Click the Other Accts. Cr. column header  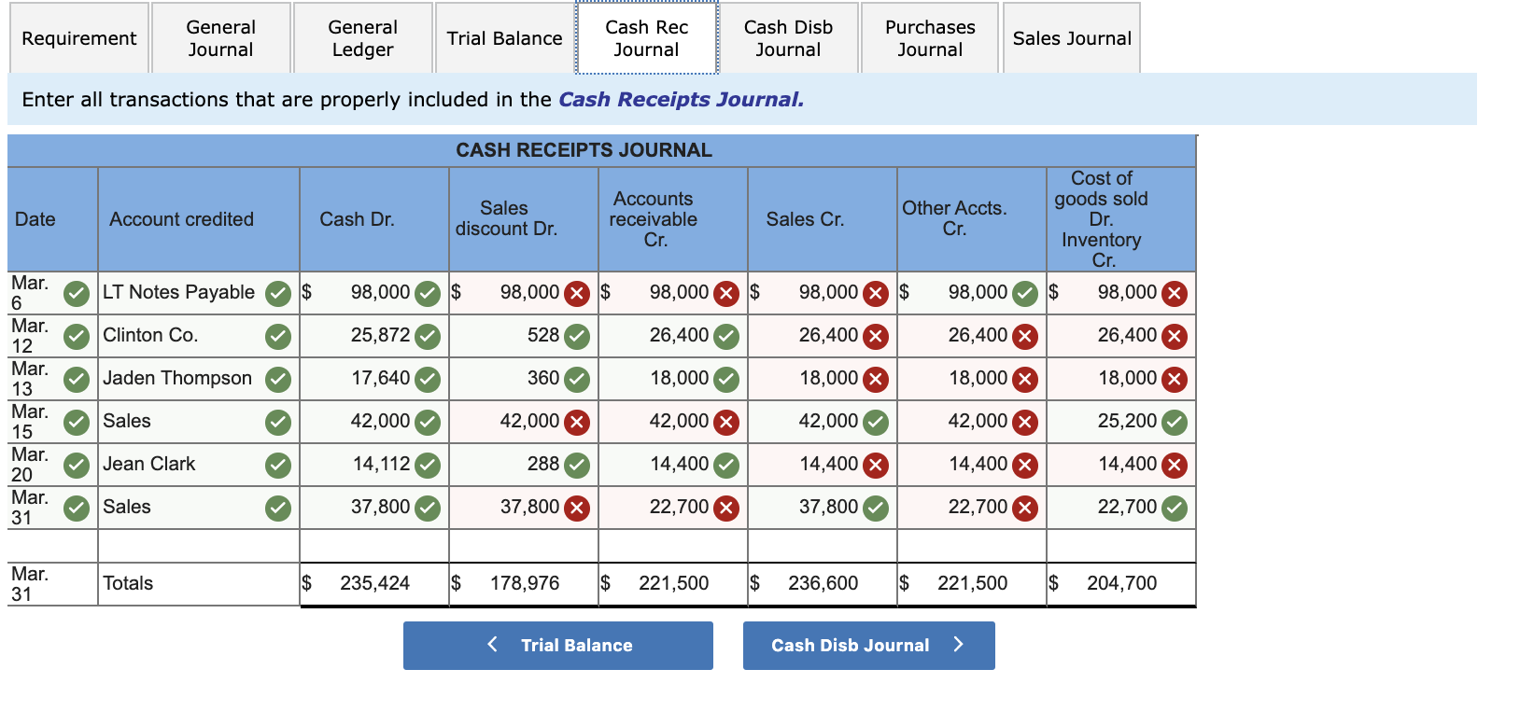[972, 219]
